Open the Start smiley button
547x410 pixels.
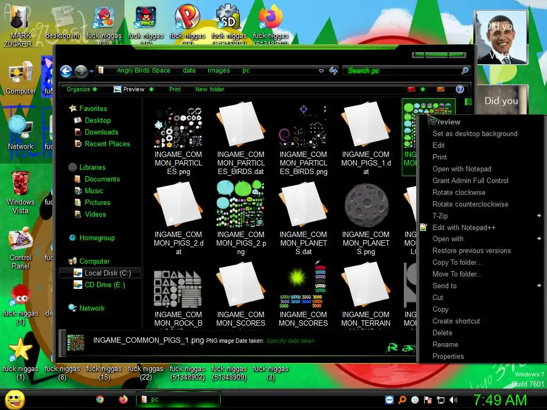tap(14, 399)
